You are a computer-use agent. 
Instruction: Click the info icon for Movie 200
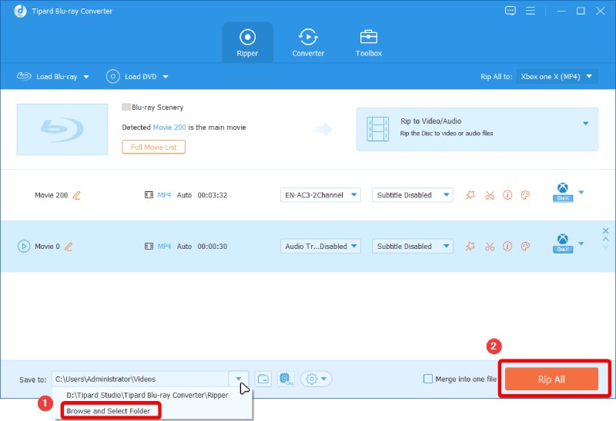[x=507, y=195]
